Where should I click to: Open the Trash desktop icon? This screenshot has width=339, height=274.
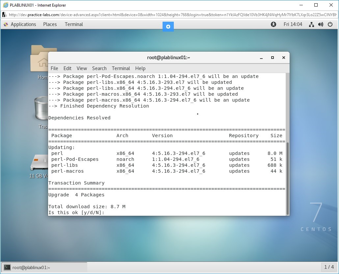click(41, 109)
